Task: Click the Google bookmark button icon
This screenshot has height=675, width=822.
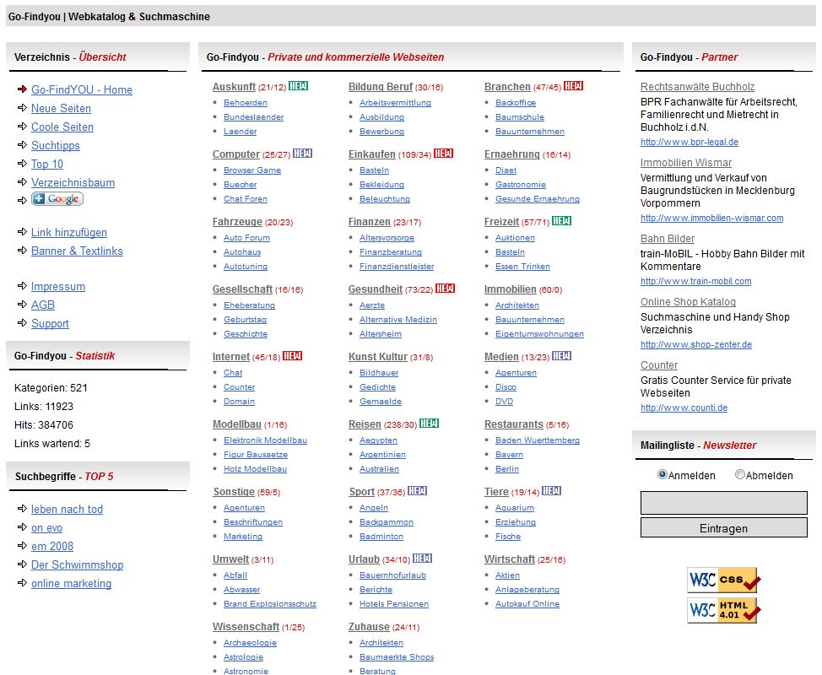Action: click(x=57, y=199)
